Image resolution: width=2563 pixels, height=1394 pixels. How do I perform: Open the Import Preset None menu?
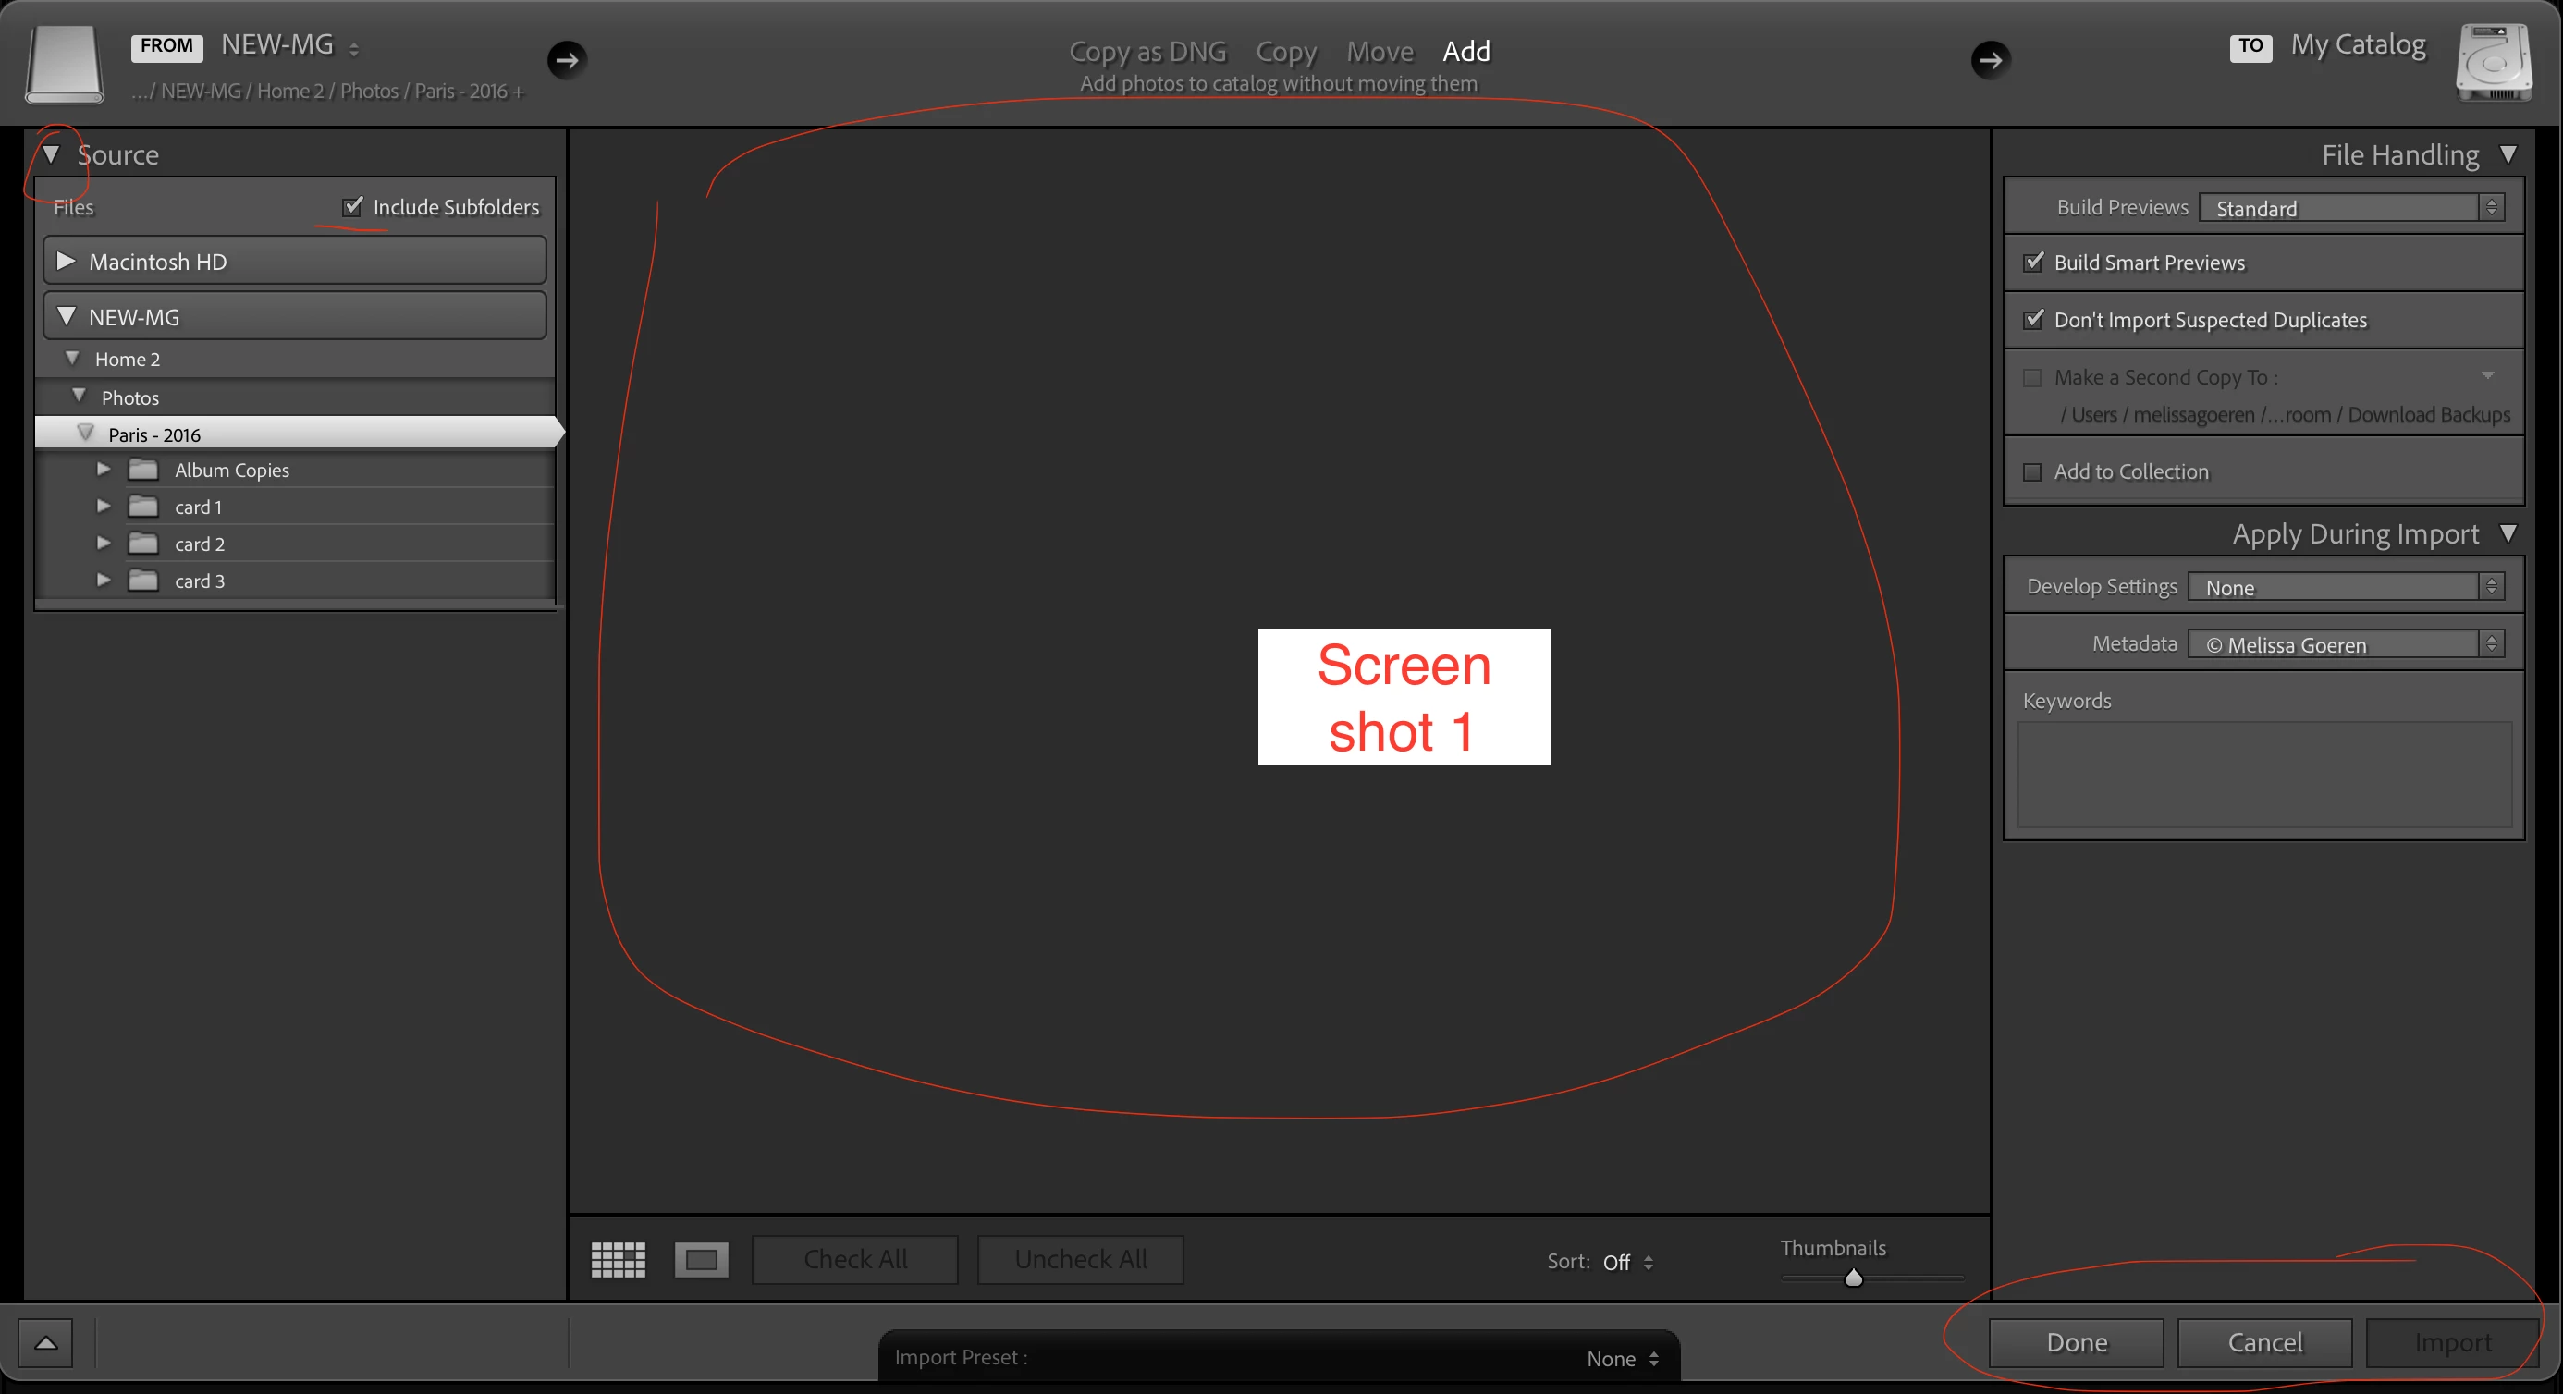tap(1622, 1358)
